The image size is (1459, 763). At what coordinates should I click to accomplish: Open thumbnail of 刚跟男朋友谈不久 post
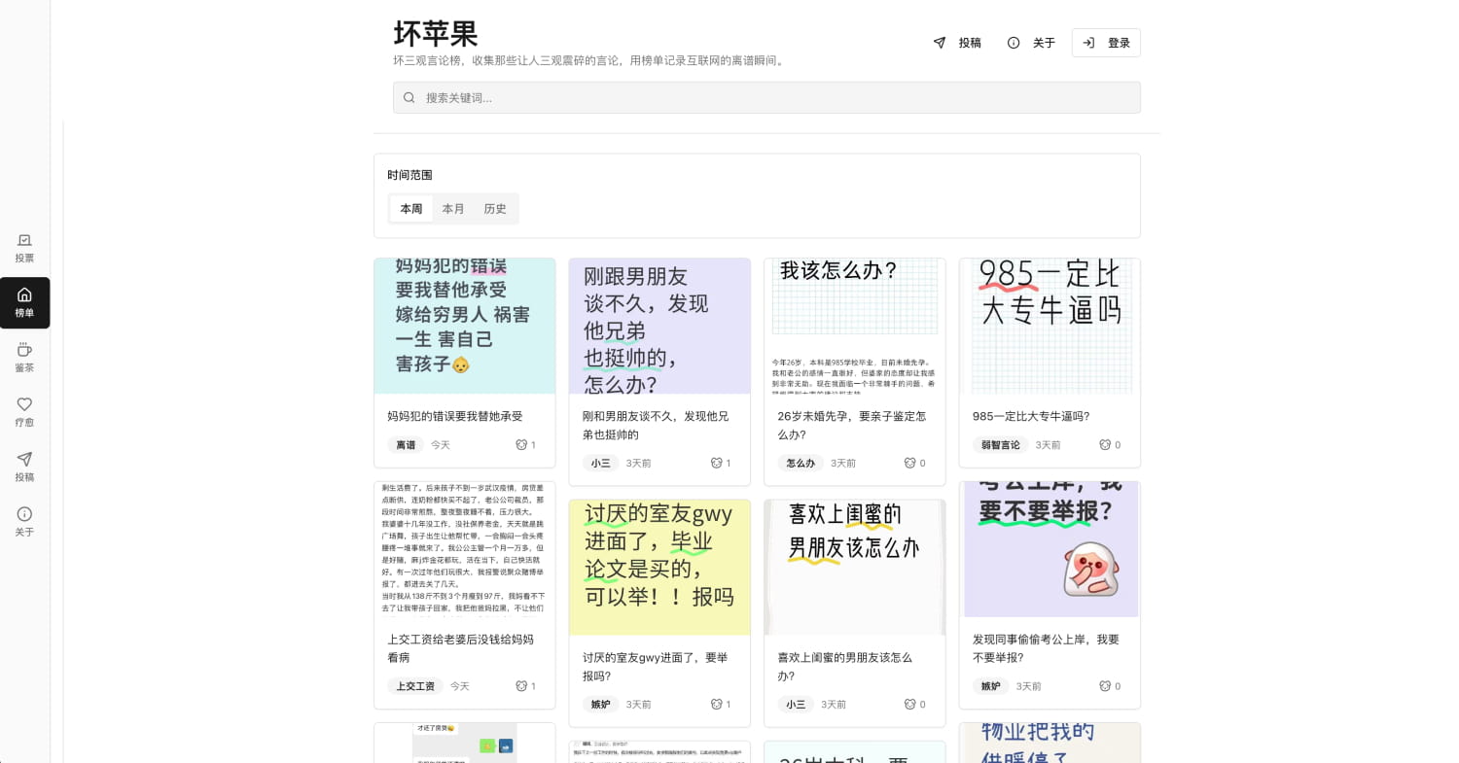tap(659, 327)
